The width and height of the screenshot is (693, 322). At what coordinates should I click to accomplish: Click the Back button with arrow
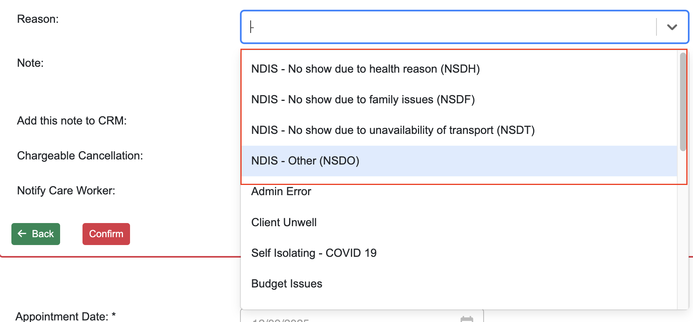pyautogui.click(x=36, y=234)
